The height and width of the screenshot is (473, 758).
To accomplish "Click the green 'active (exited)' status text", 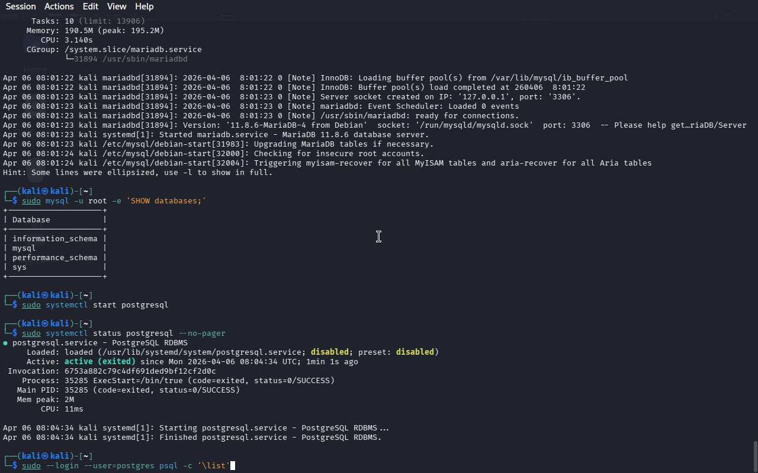I will (x=99, y=362).
